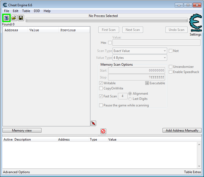Click the Settings label
Screen dimensions: 204x177
pos(196,34)
